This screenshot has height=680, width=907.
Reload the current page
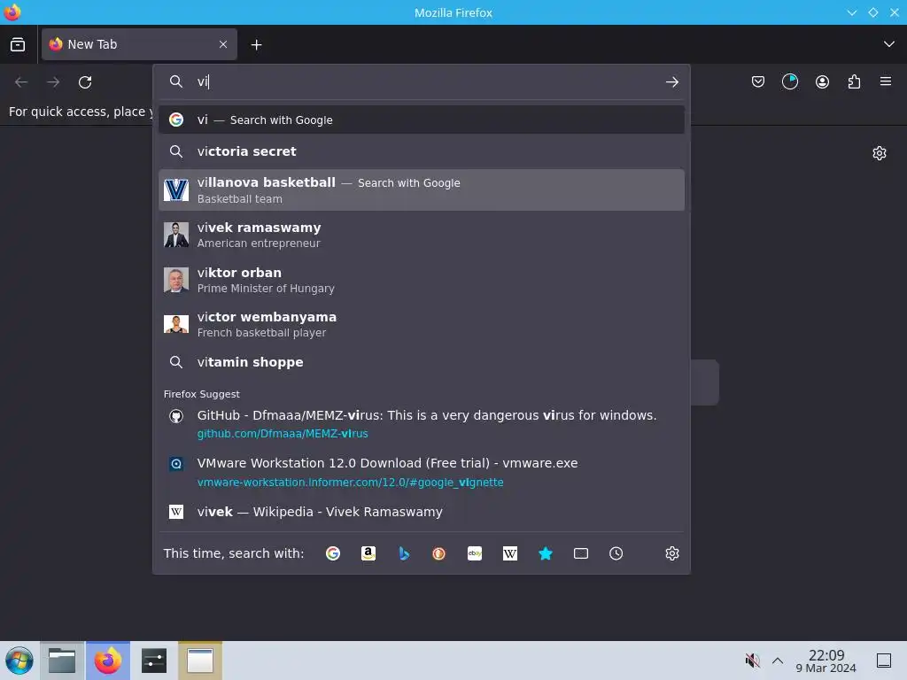[85, 82]
